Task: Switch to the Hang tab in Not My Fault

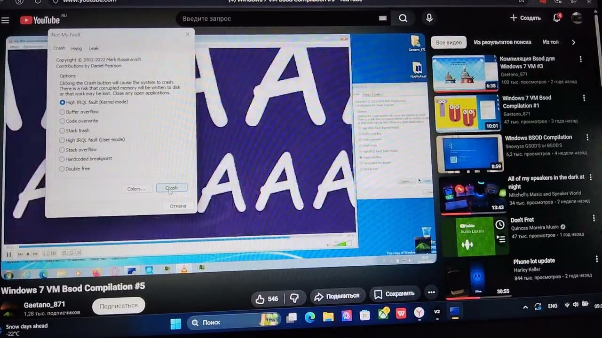Action: pos(76,48)
